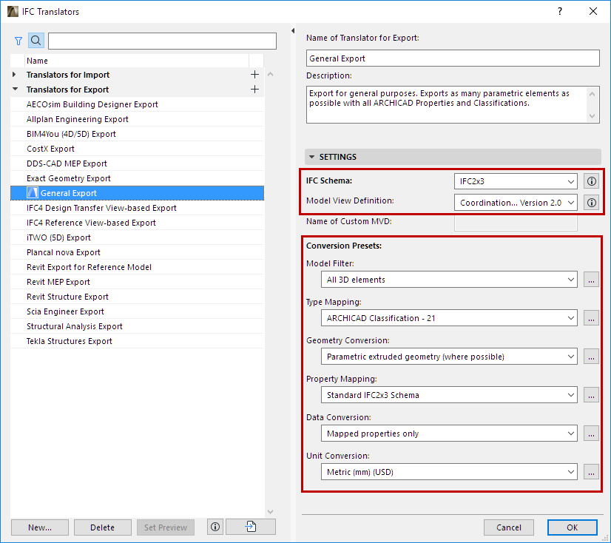The height and width of the screenshot is (543, 611).
Task: Click the Set Preview button
Action: pos(166,527)
